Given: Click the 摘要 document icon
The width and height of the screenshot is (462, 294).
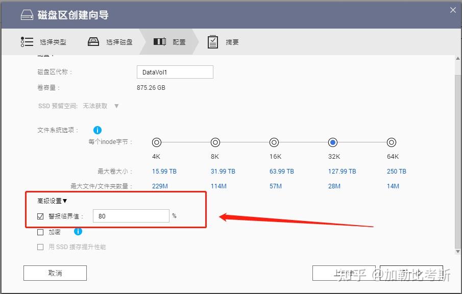Looking at the screenshot, I should tap(213, 41).
